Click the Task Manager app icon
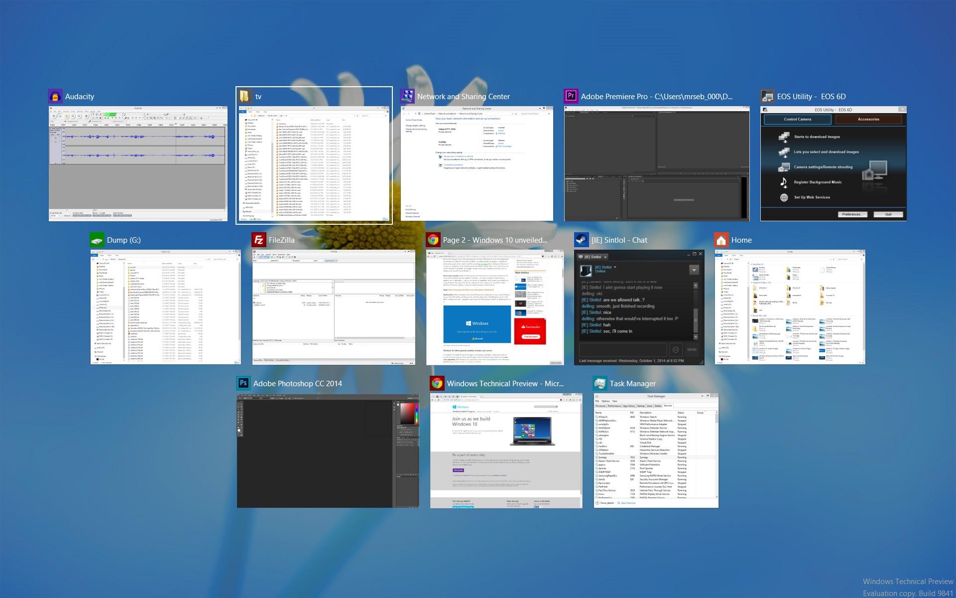The height and width of the screenshot is (598, 956). [600, 383]
